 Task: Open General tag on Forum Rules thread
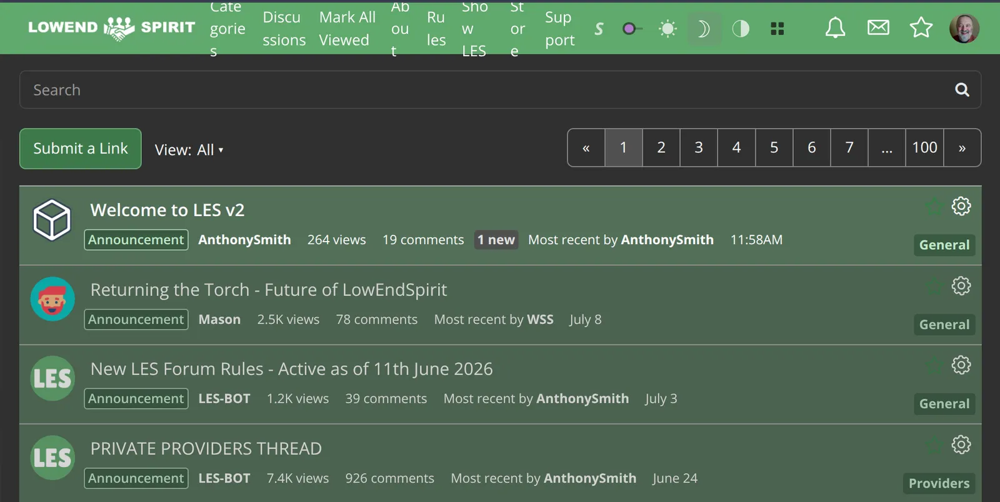point(944,404)
